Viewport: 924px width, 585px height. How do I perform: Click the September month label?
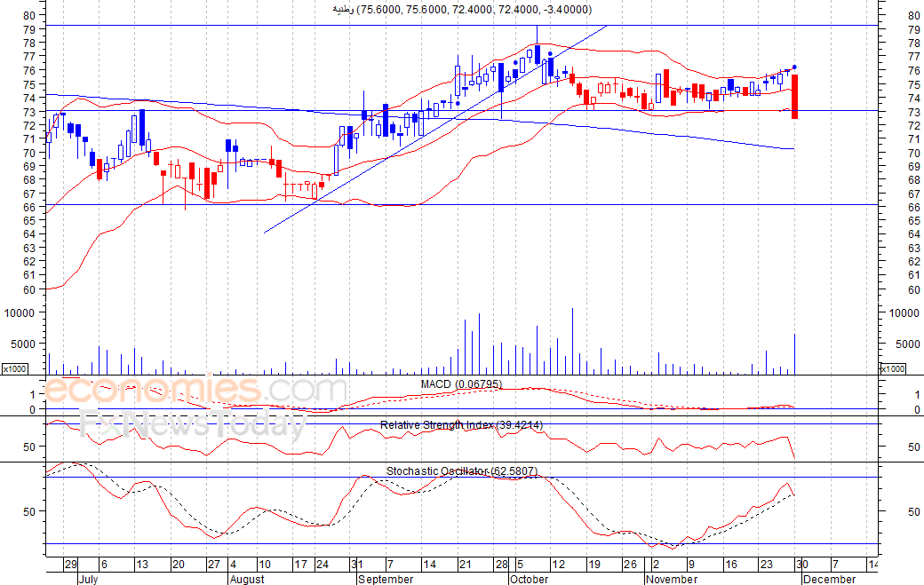point(386,579)
